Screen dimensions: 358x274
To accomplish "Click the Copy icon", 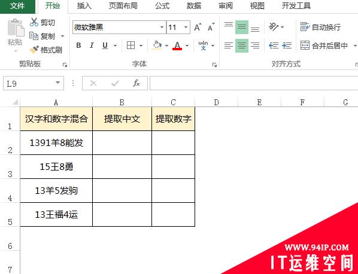I will (34, 36).
